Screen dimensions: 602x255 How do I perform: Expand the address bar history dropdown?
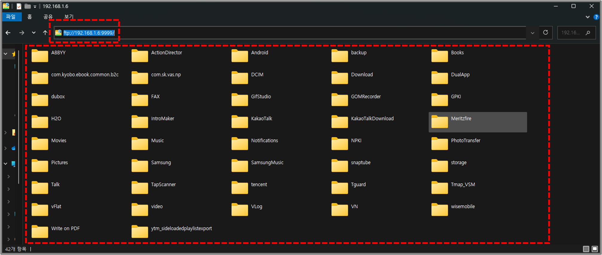click(x=532, y=33)
